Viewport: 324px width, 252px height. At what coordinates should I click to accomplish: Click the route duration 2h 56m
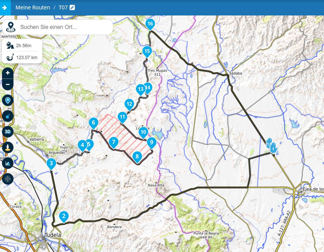23,46
